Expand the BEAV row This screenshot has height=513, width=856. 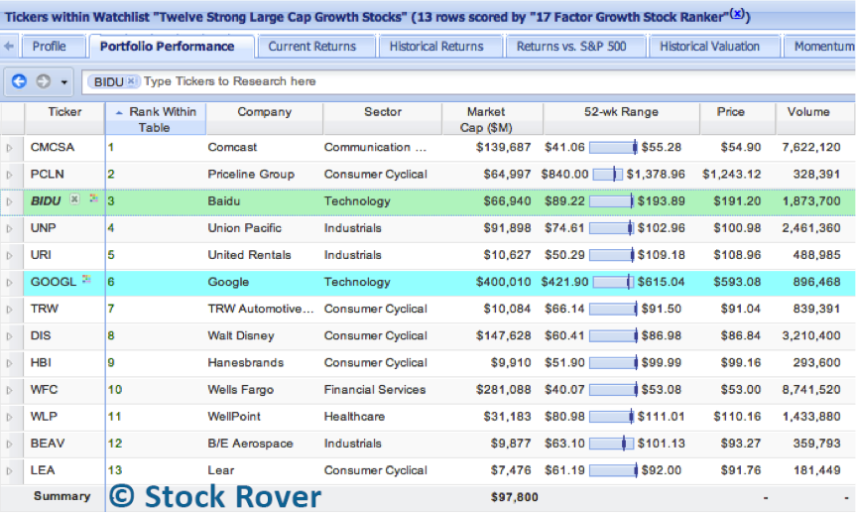pyautogui.click(x=9, y=444)
